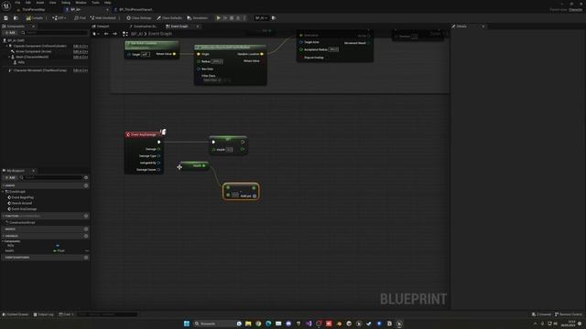This screenshot has width=586, height=329.
Task: Open the File menu
Action: [x=17, y=3]
